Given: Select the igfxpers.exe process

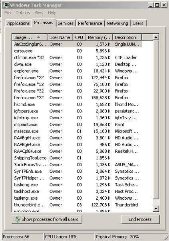Looking at the screenshot, I should tap(77, 111).
